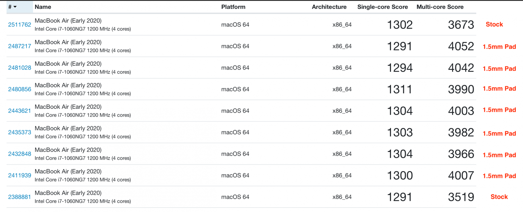Click the single-core score 1311
This screenshot has width=523, height=212.
(400, 89)
